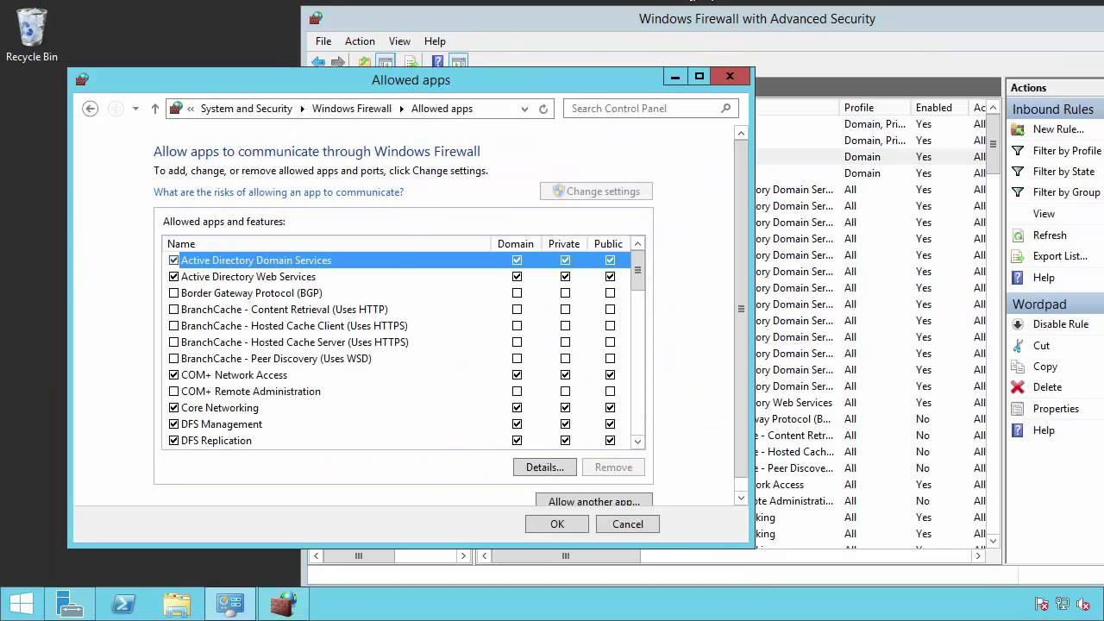Image resolution: width=1104 pixels, height=621 pixels.
Task: Click the Details... button
Action: click(x=545, y=467)
